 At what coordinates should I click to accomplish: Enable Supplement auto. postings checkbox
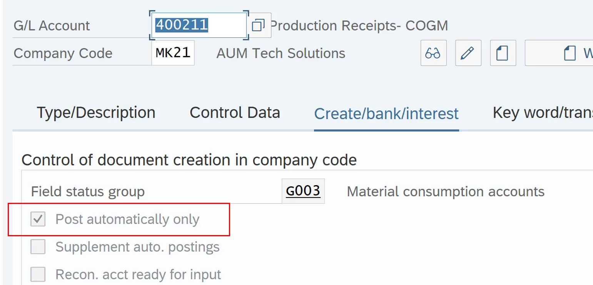38,247
